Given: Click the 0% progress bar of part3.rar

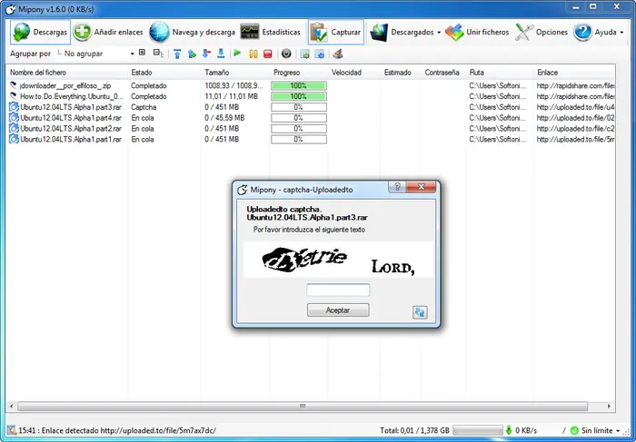Looking at the screenshot, I should 299,107.
